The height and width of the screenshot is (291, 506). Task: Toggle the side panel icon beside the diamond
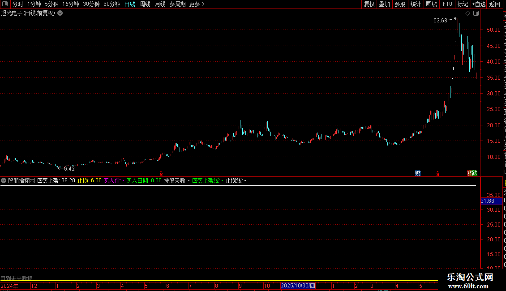(476, 13)
